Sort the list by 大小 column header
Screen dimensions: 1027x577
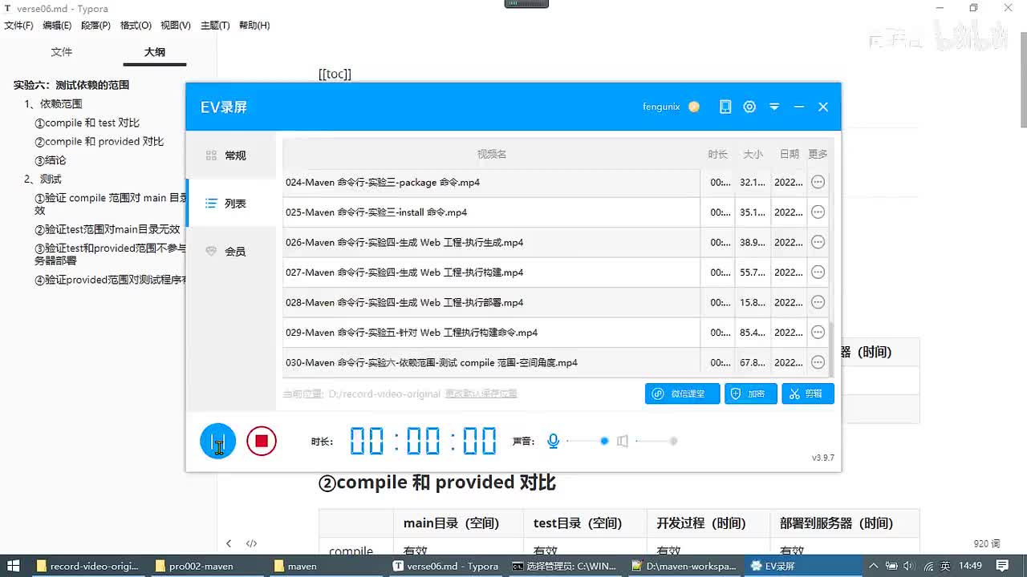click(753, 154)
